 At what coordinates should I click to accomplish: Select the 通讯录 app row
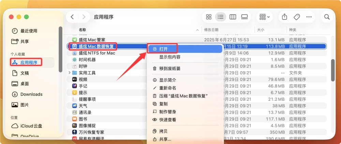[x=196, y=113]
